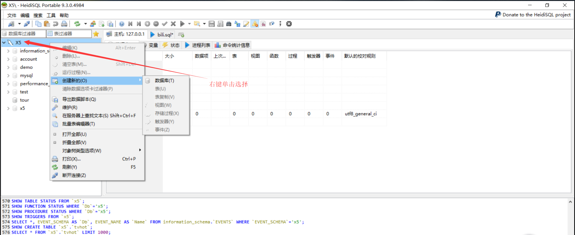Image resolution: width=575 pixels, height=235 pixels.
Task: Click new query tab plus icon
Action: tap(181, 35)
